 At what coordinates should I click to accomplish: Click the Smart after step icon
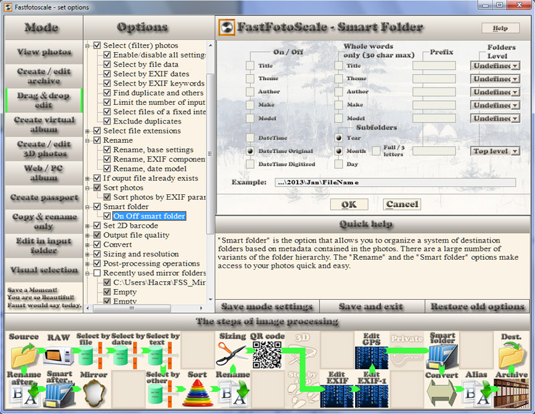(60, 394)
